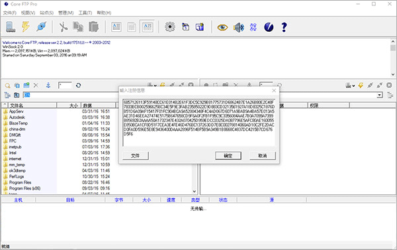Viewport: 397px width, 250px height.
Task: Open the 视图(V) menu
Action: [x=28, y=13]
